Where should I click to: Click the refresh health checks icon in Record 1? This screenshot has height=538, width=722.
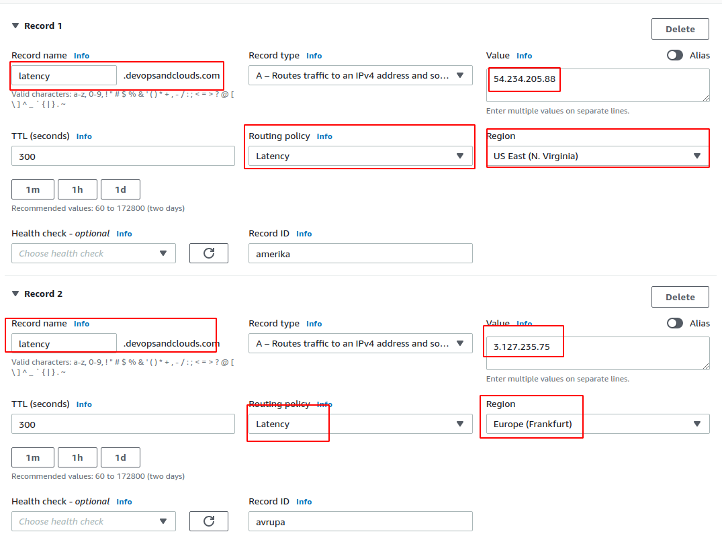coord(209,253)
